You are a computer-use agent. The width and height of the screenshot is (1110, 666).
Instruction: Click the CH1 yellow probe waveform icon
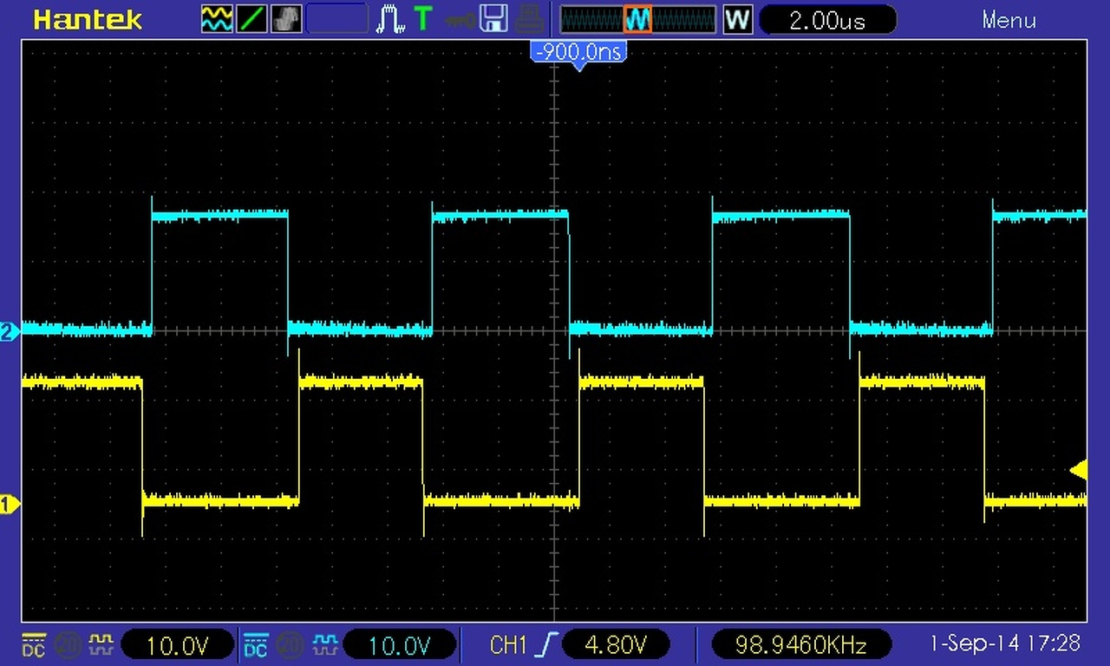click(x=101, y=644)
